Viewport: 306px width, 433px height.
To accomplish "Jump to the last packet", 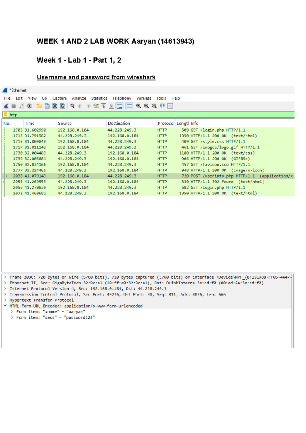I will click(x=111, y=106).
